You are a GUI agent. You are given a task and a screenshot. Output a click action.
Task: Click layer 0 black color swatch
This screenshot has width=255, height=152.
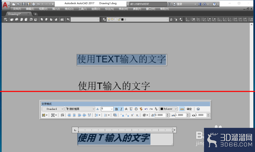(x=122, y=20)
